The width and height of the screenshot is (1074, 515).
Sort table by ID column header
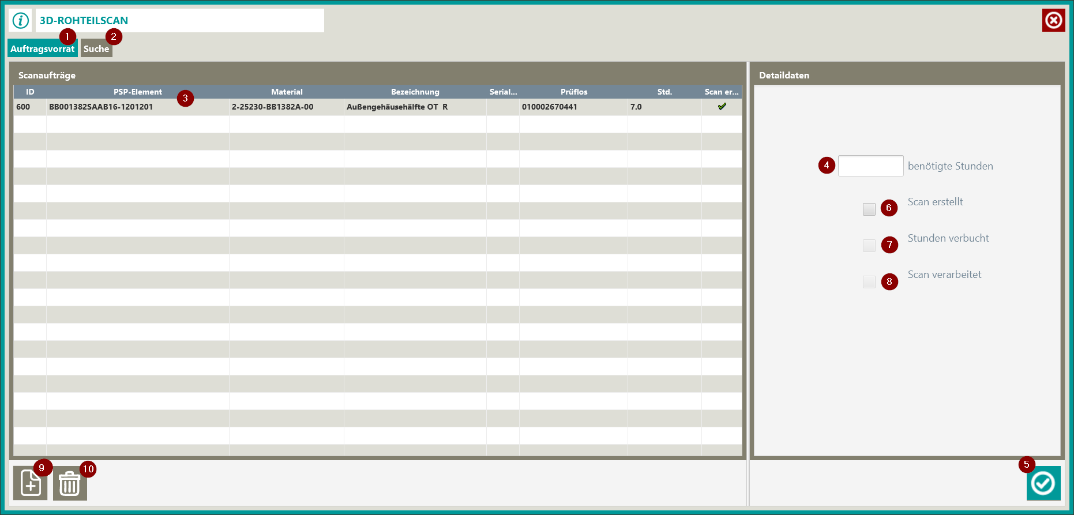point(30,92)
